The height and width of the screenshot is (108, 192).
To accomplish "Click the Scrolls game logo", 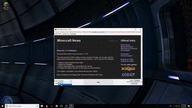I will tap(128, 69).
